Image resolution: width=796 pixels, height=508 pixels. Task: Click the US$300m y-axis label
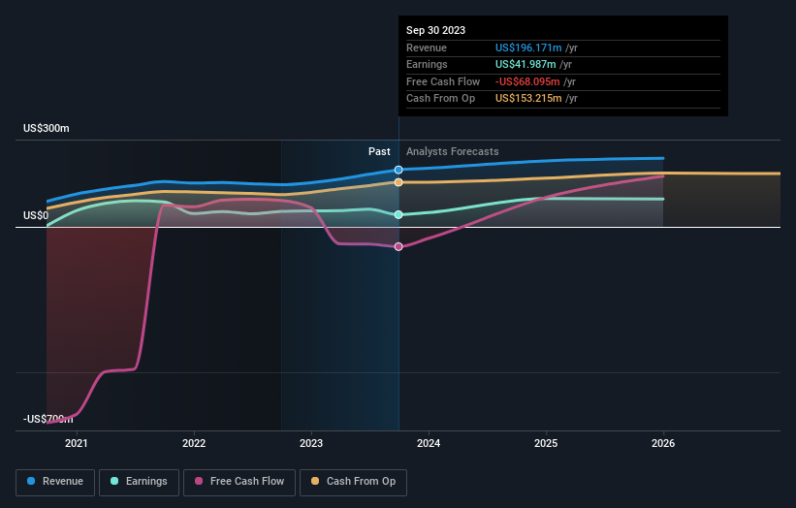tap(47, 128)
